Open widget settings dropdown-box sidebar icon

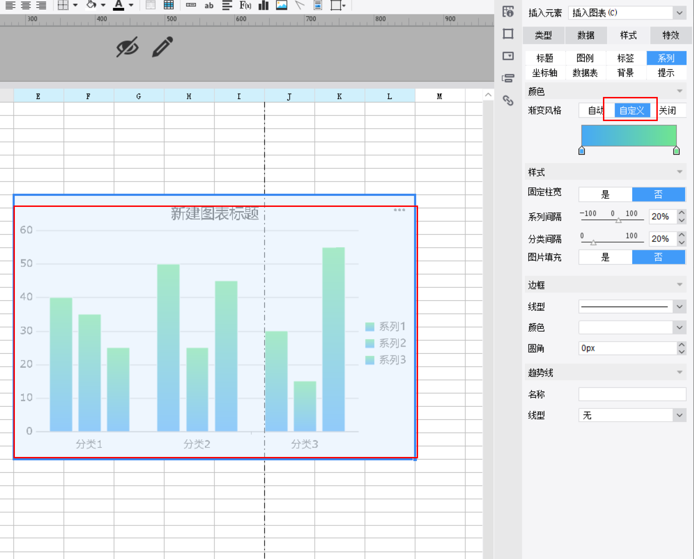tap(508, 56)
